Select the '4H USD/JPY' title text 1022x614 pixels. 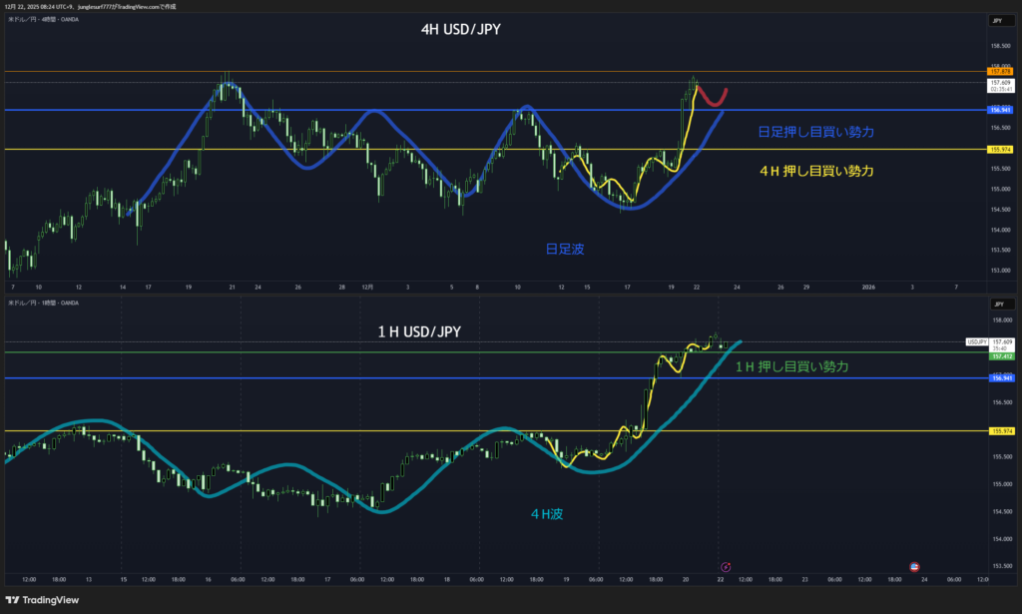coord(460,30)
